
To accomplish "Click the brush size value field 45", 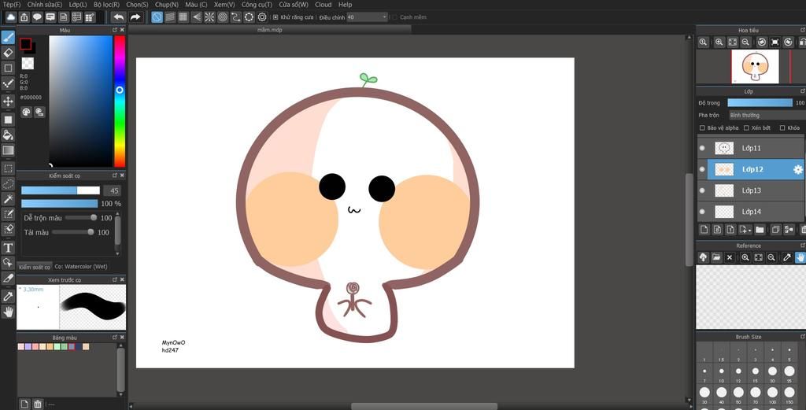I will [113, 190].
